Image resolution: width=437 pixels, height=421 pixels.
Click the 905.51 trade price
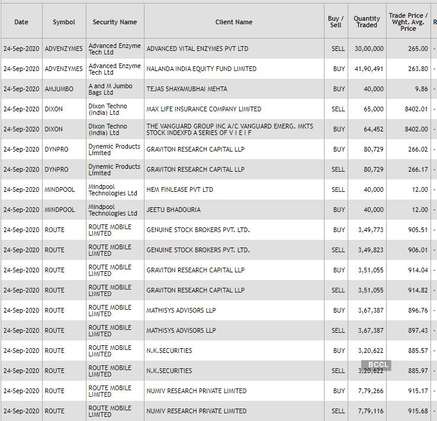point(418,230)
